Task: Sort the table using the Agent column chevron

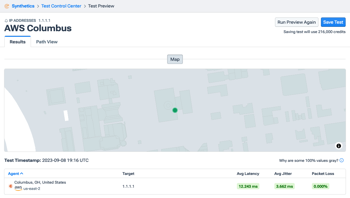Action: click(x=22, y=173)
